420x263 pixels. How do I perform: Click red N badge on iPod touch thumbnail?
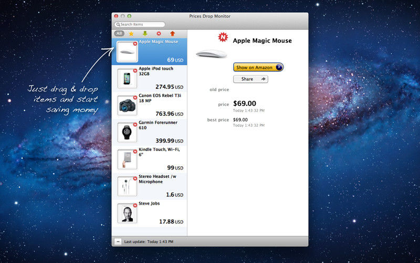click(135, 70)
